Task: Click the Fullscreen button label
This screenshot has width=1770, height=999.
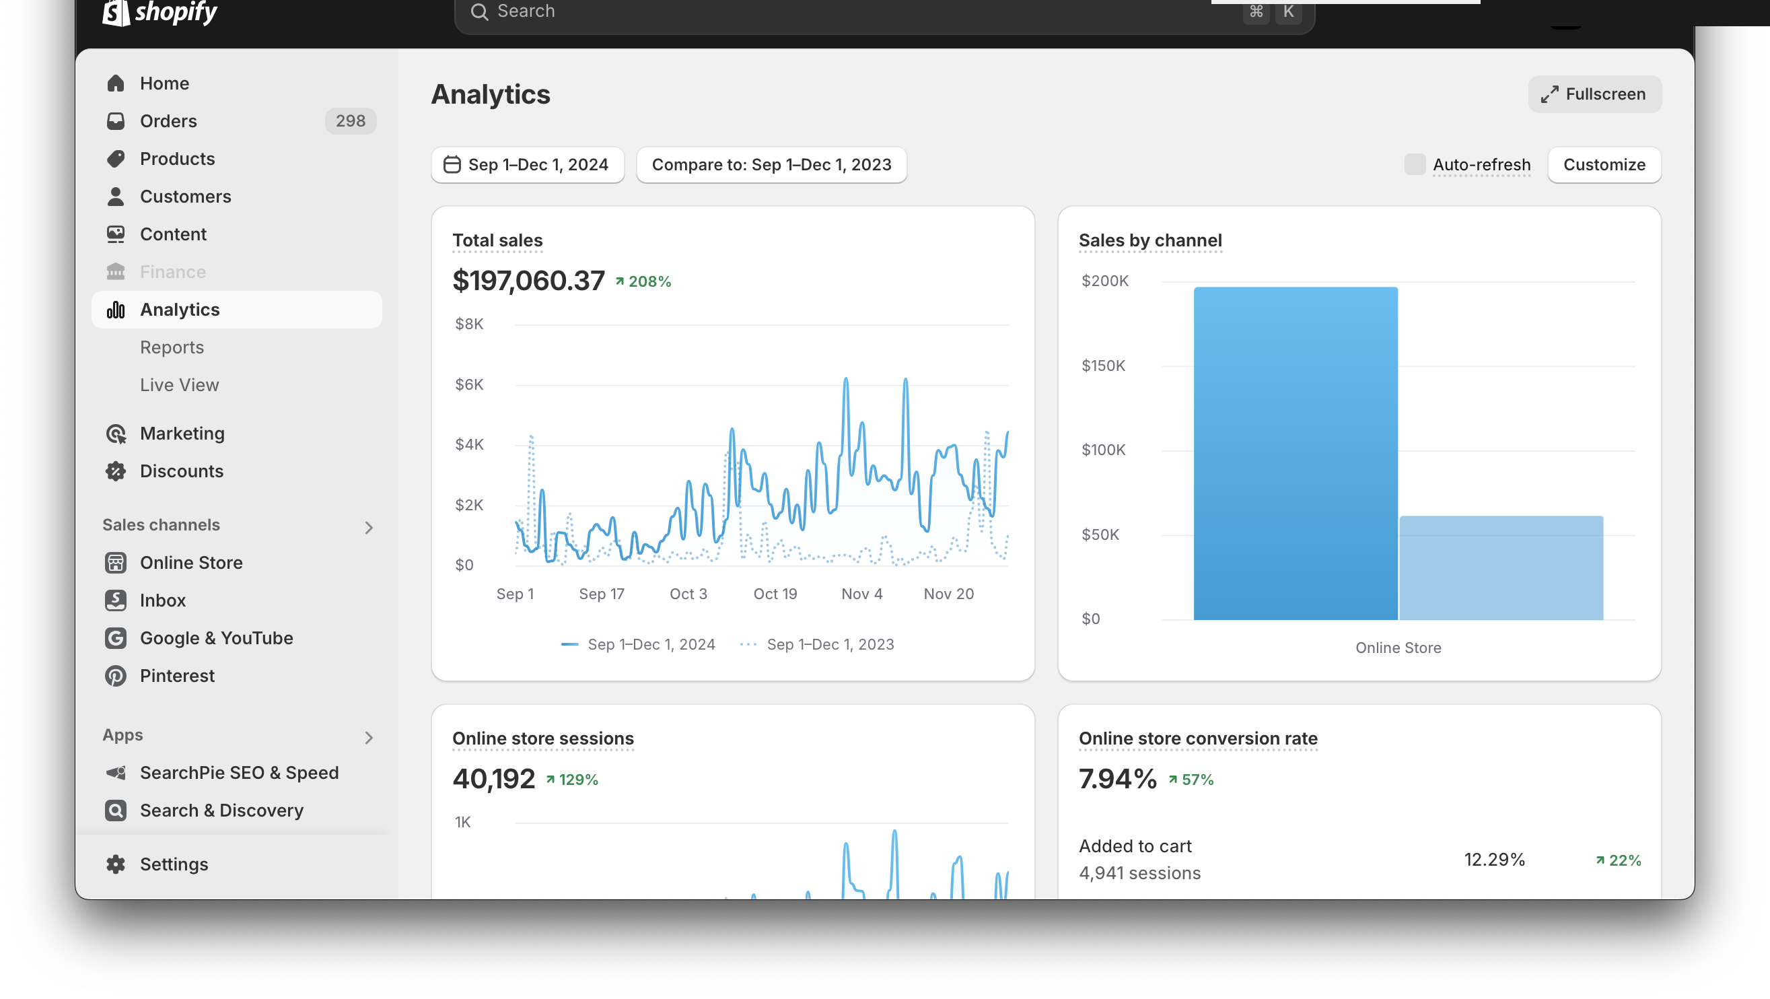Action: [1606, 94]
